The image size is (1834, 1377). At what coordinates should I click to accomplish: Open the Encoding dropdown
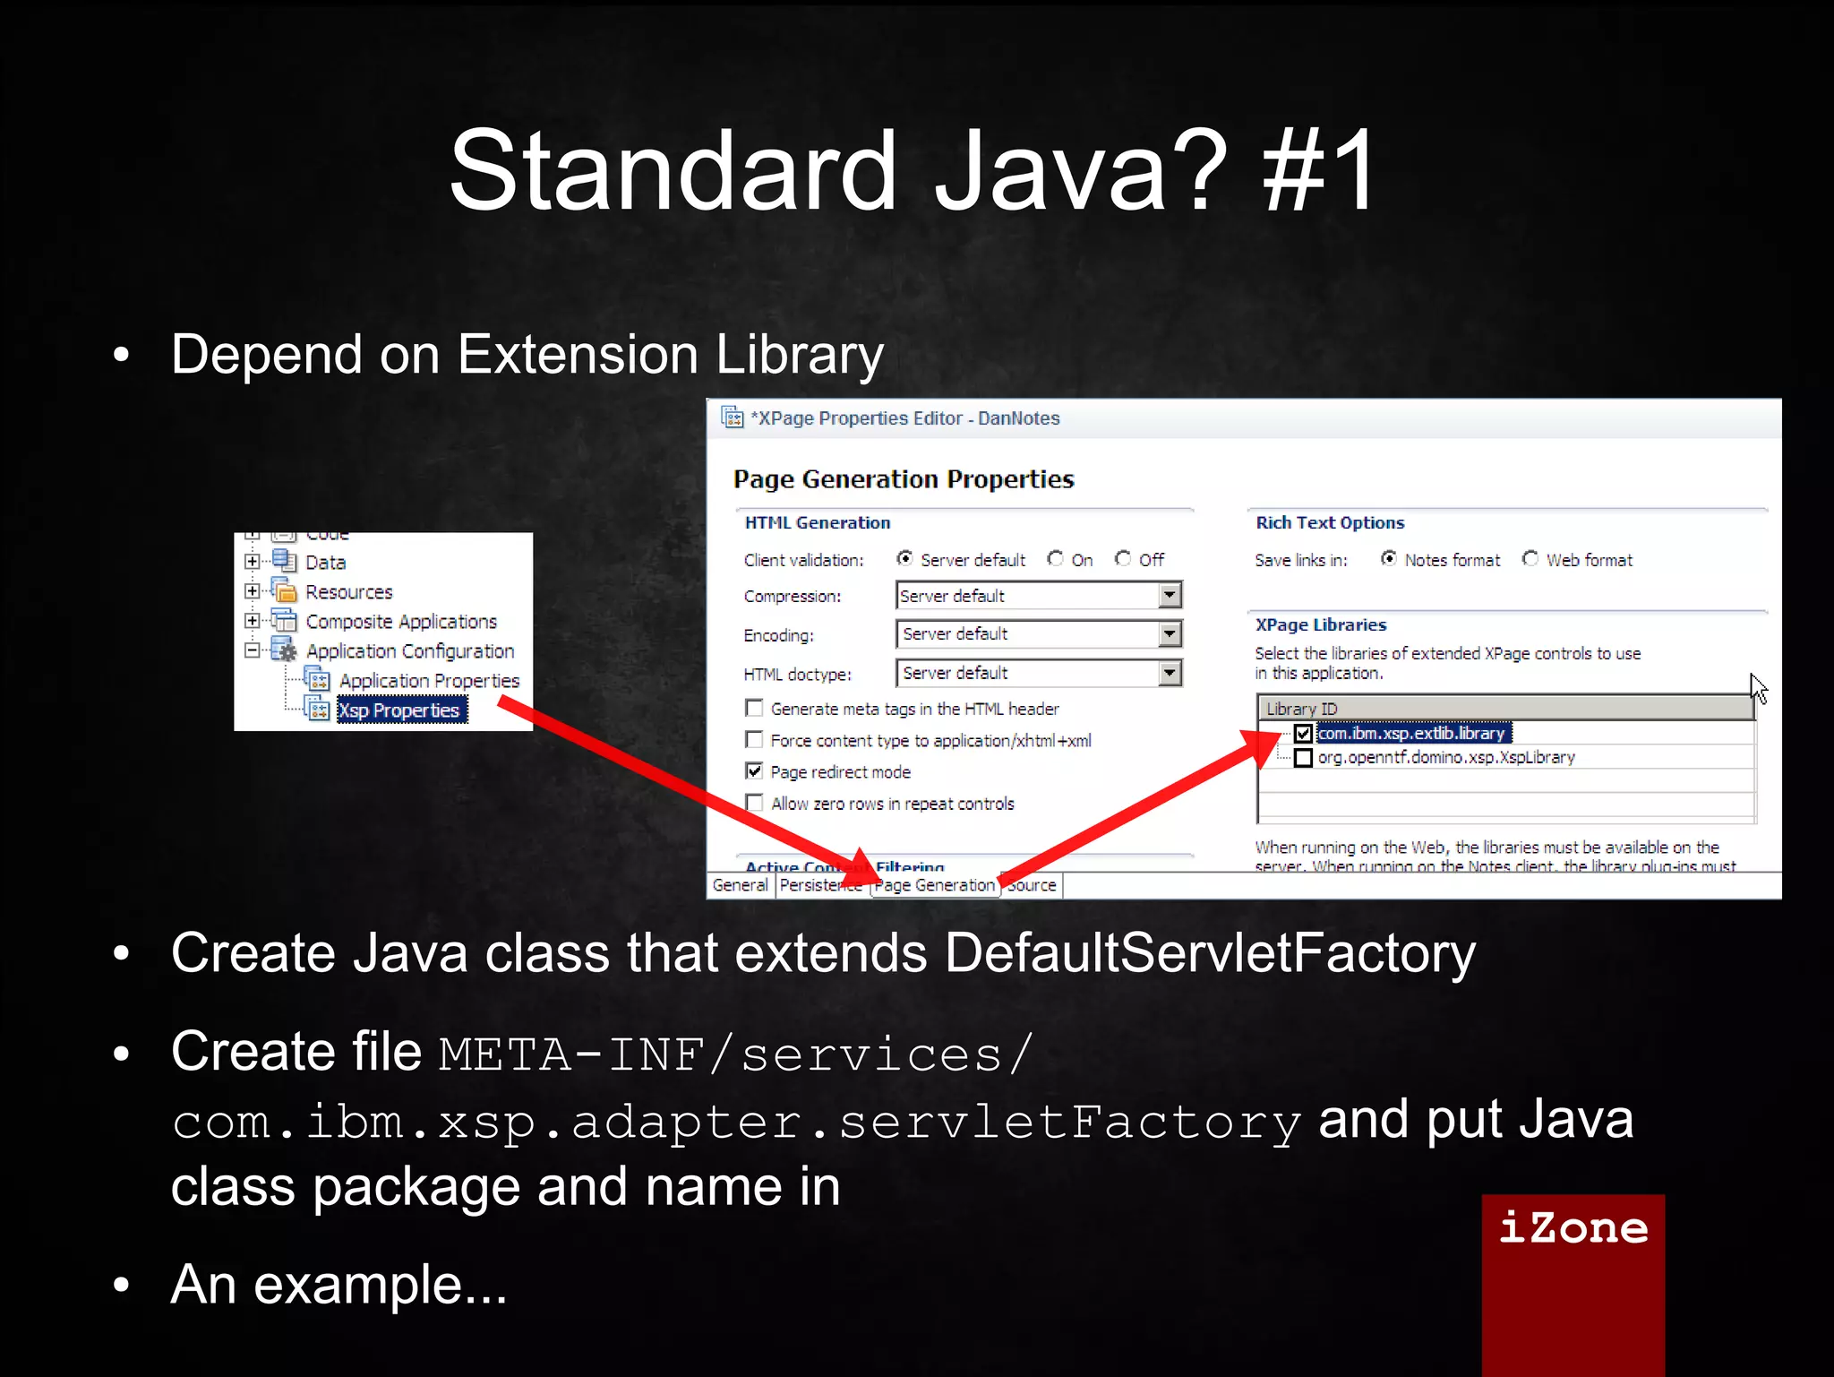pyautogui.click(x=1169, y=634)
